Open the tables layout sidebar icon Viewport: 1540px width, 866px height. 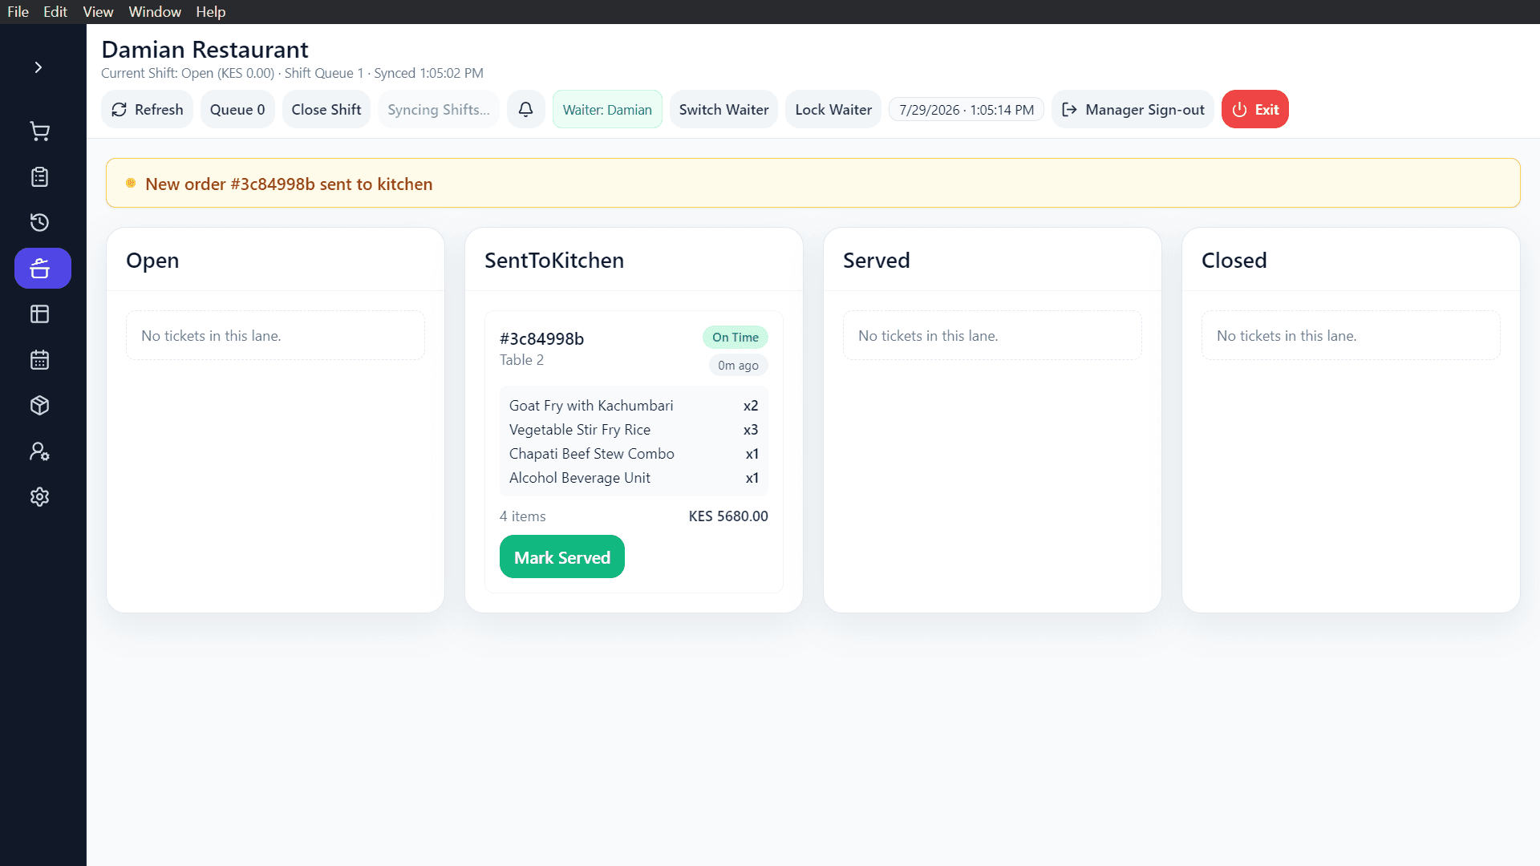(40, 314)
